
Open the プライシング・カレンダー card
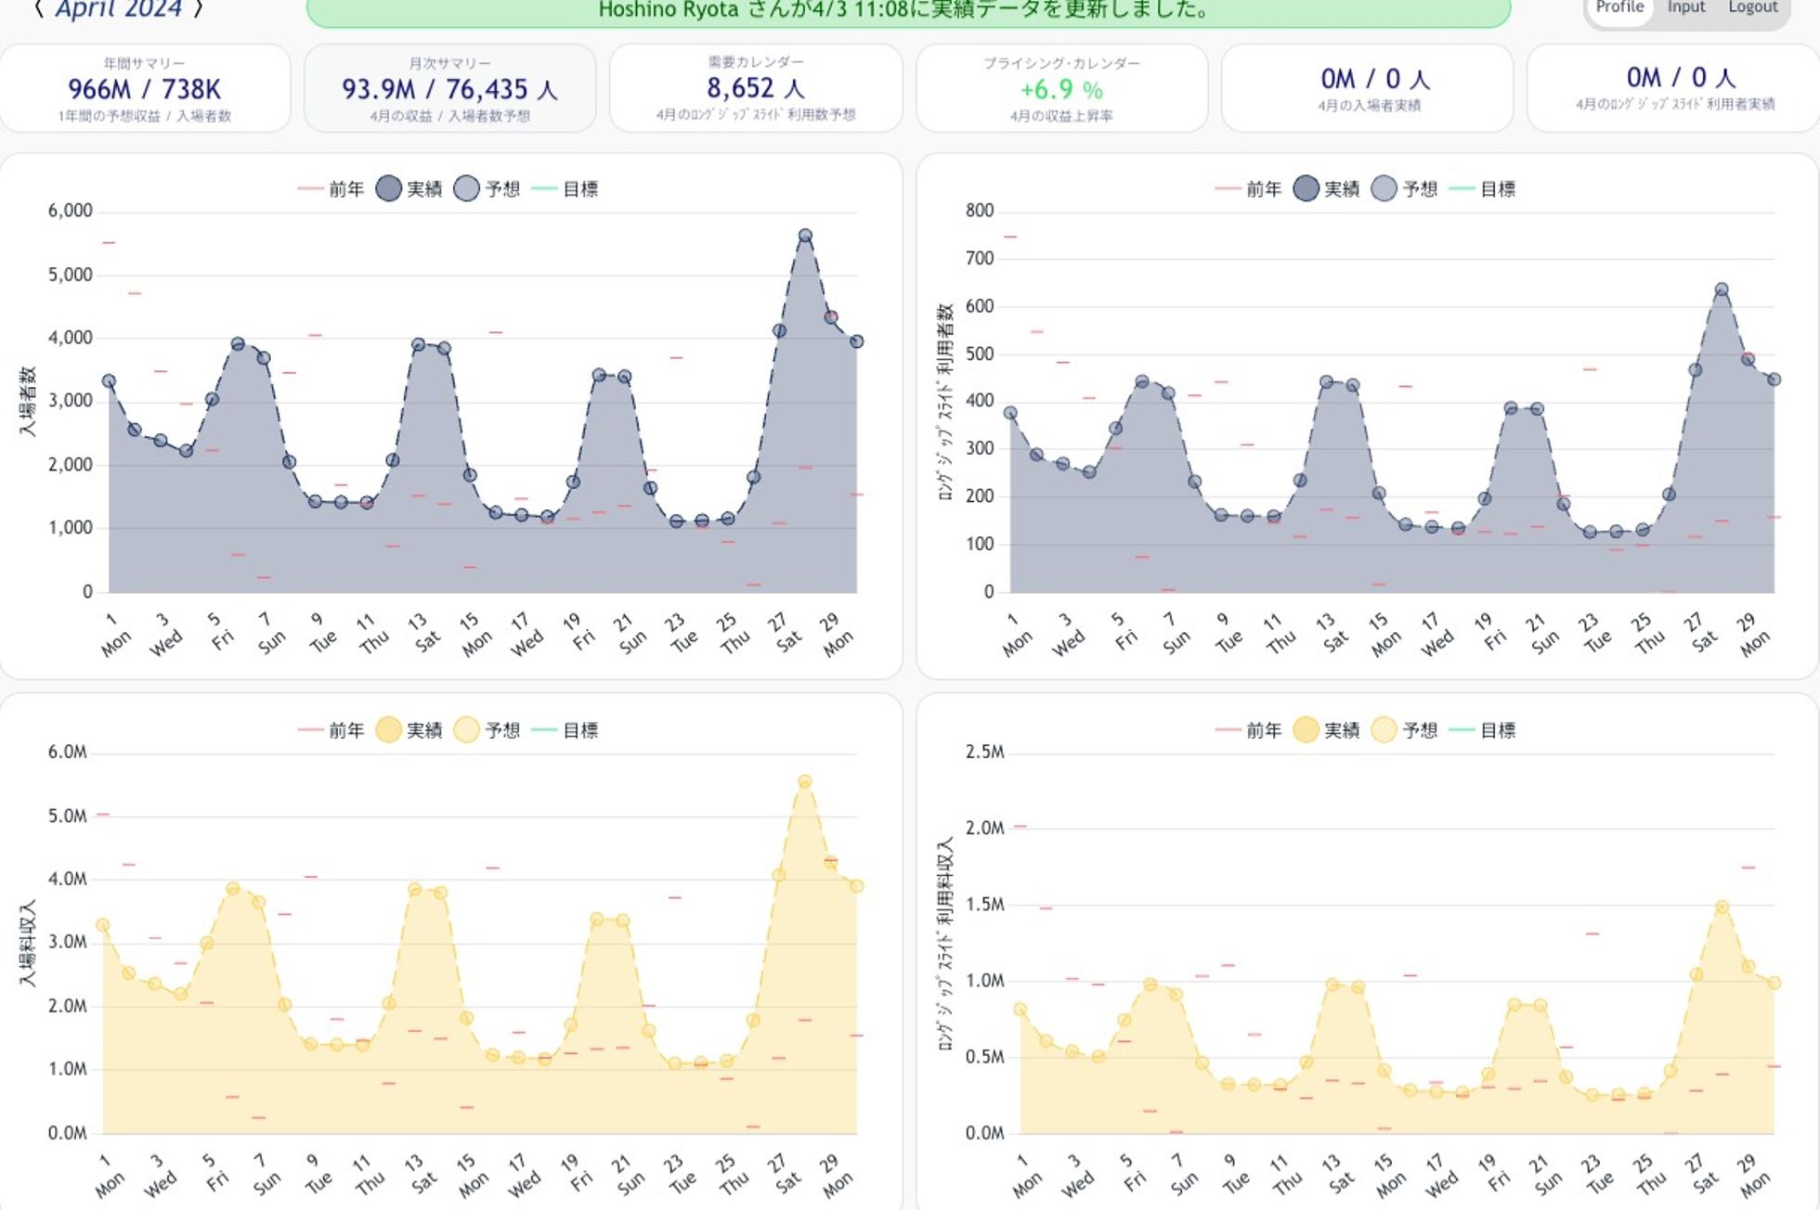pyautogui.click(x=1061, y=88)
